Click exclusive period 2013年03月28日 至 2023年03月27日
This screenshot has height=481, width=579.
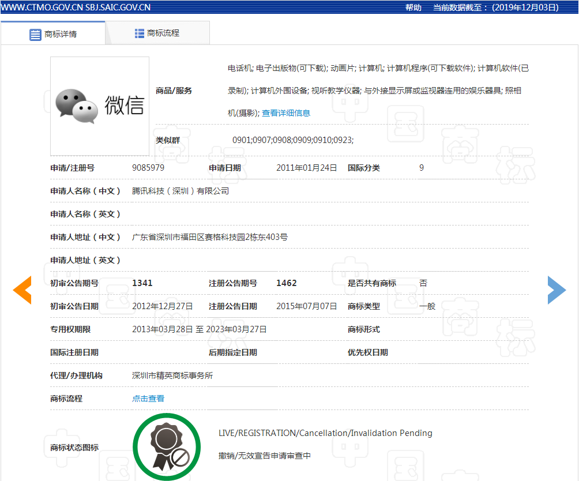pyautogui.click(x=200, y=329)
